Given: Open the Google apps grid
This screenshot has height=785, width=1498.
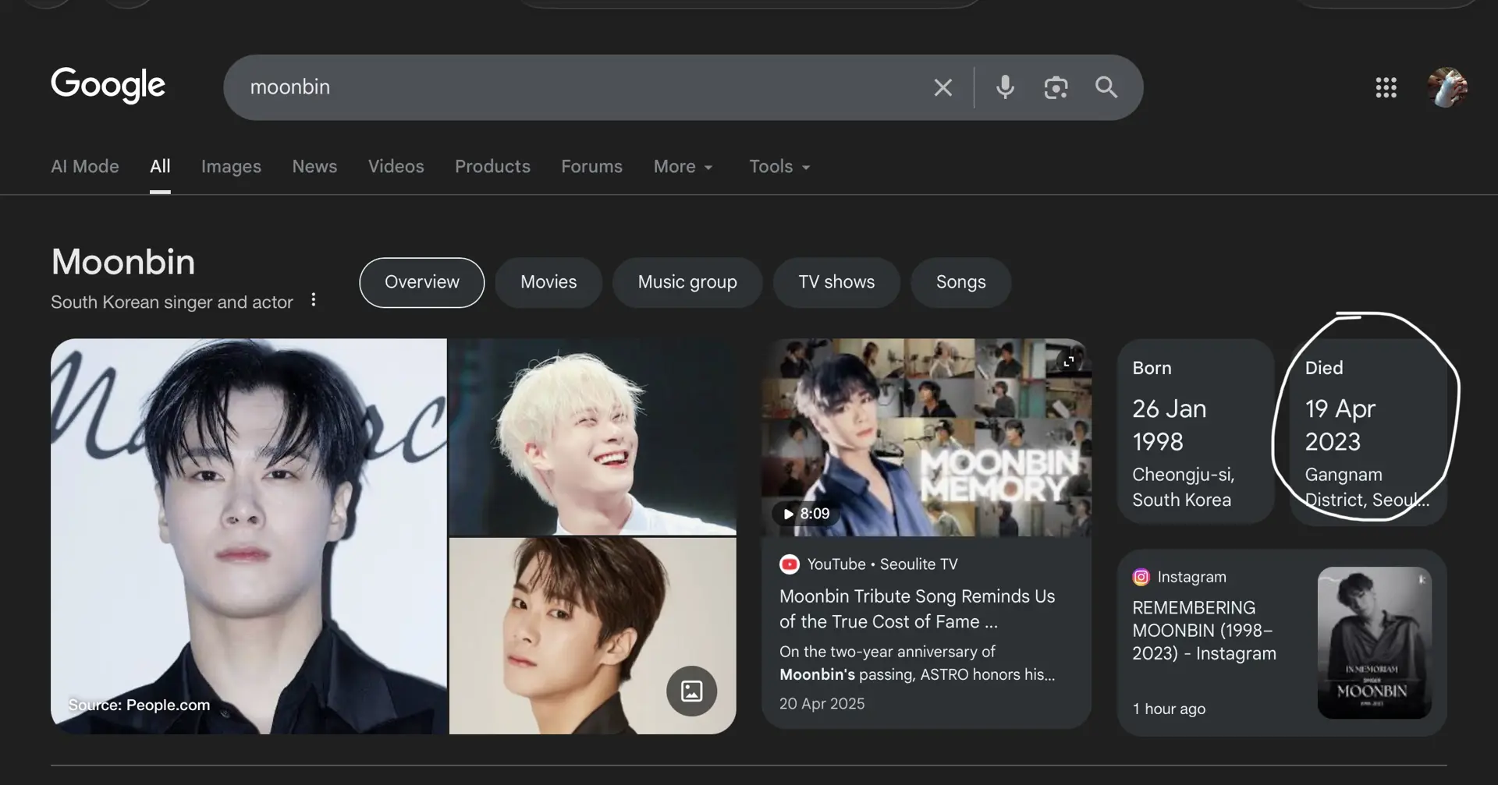Looking at the screenshot, I should point(1386,87).
